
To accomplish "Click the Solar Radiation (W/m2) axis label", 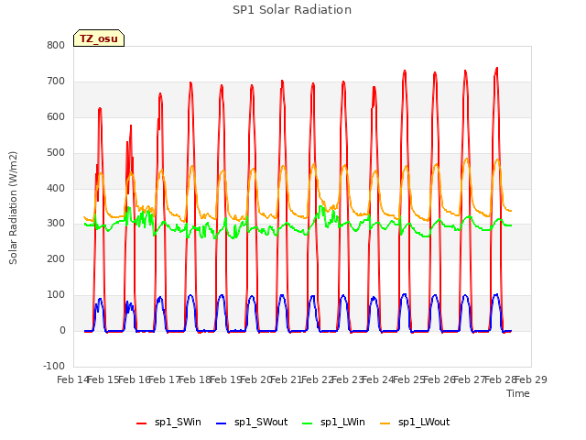I will coord(13,208).
